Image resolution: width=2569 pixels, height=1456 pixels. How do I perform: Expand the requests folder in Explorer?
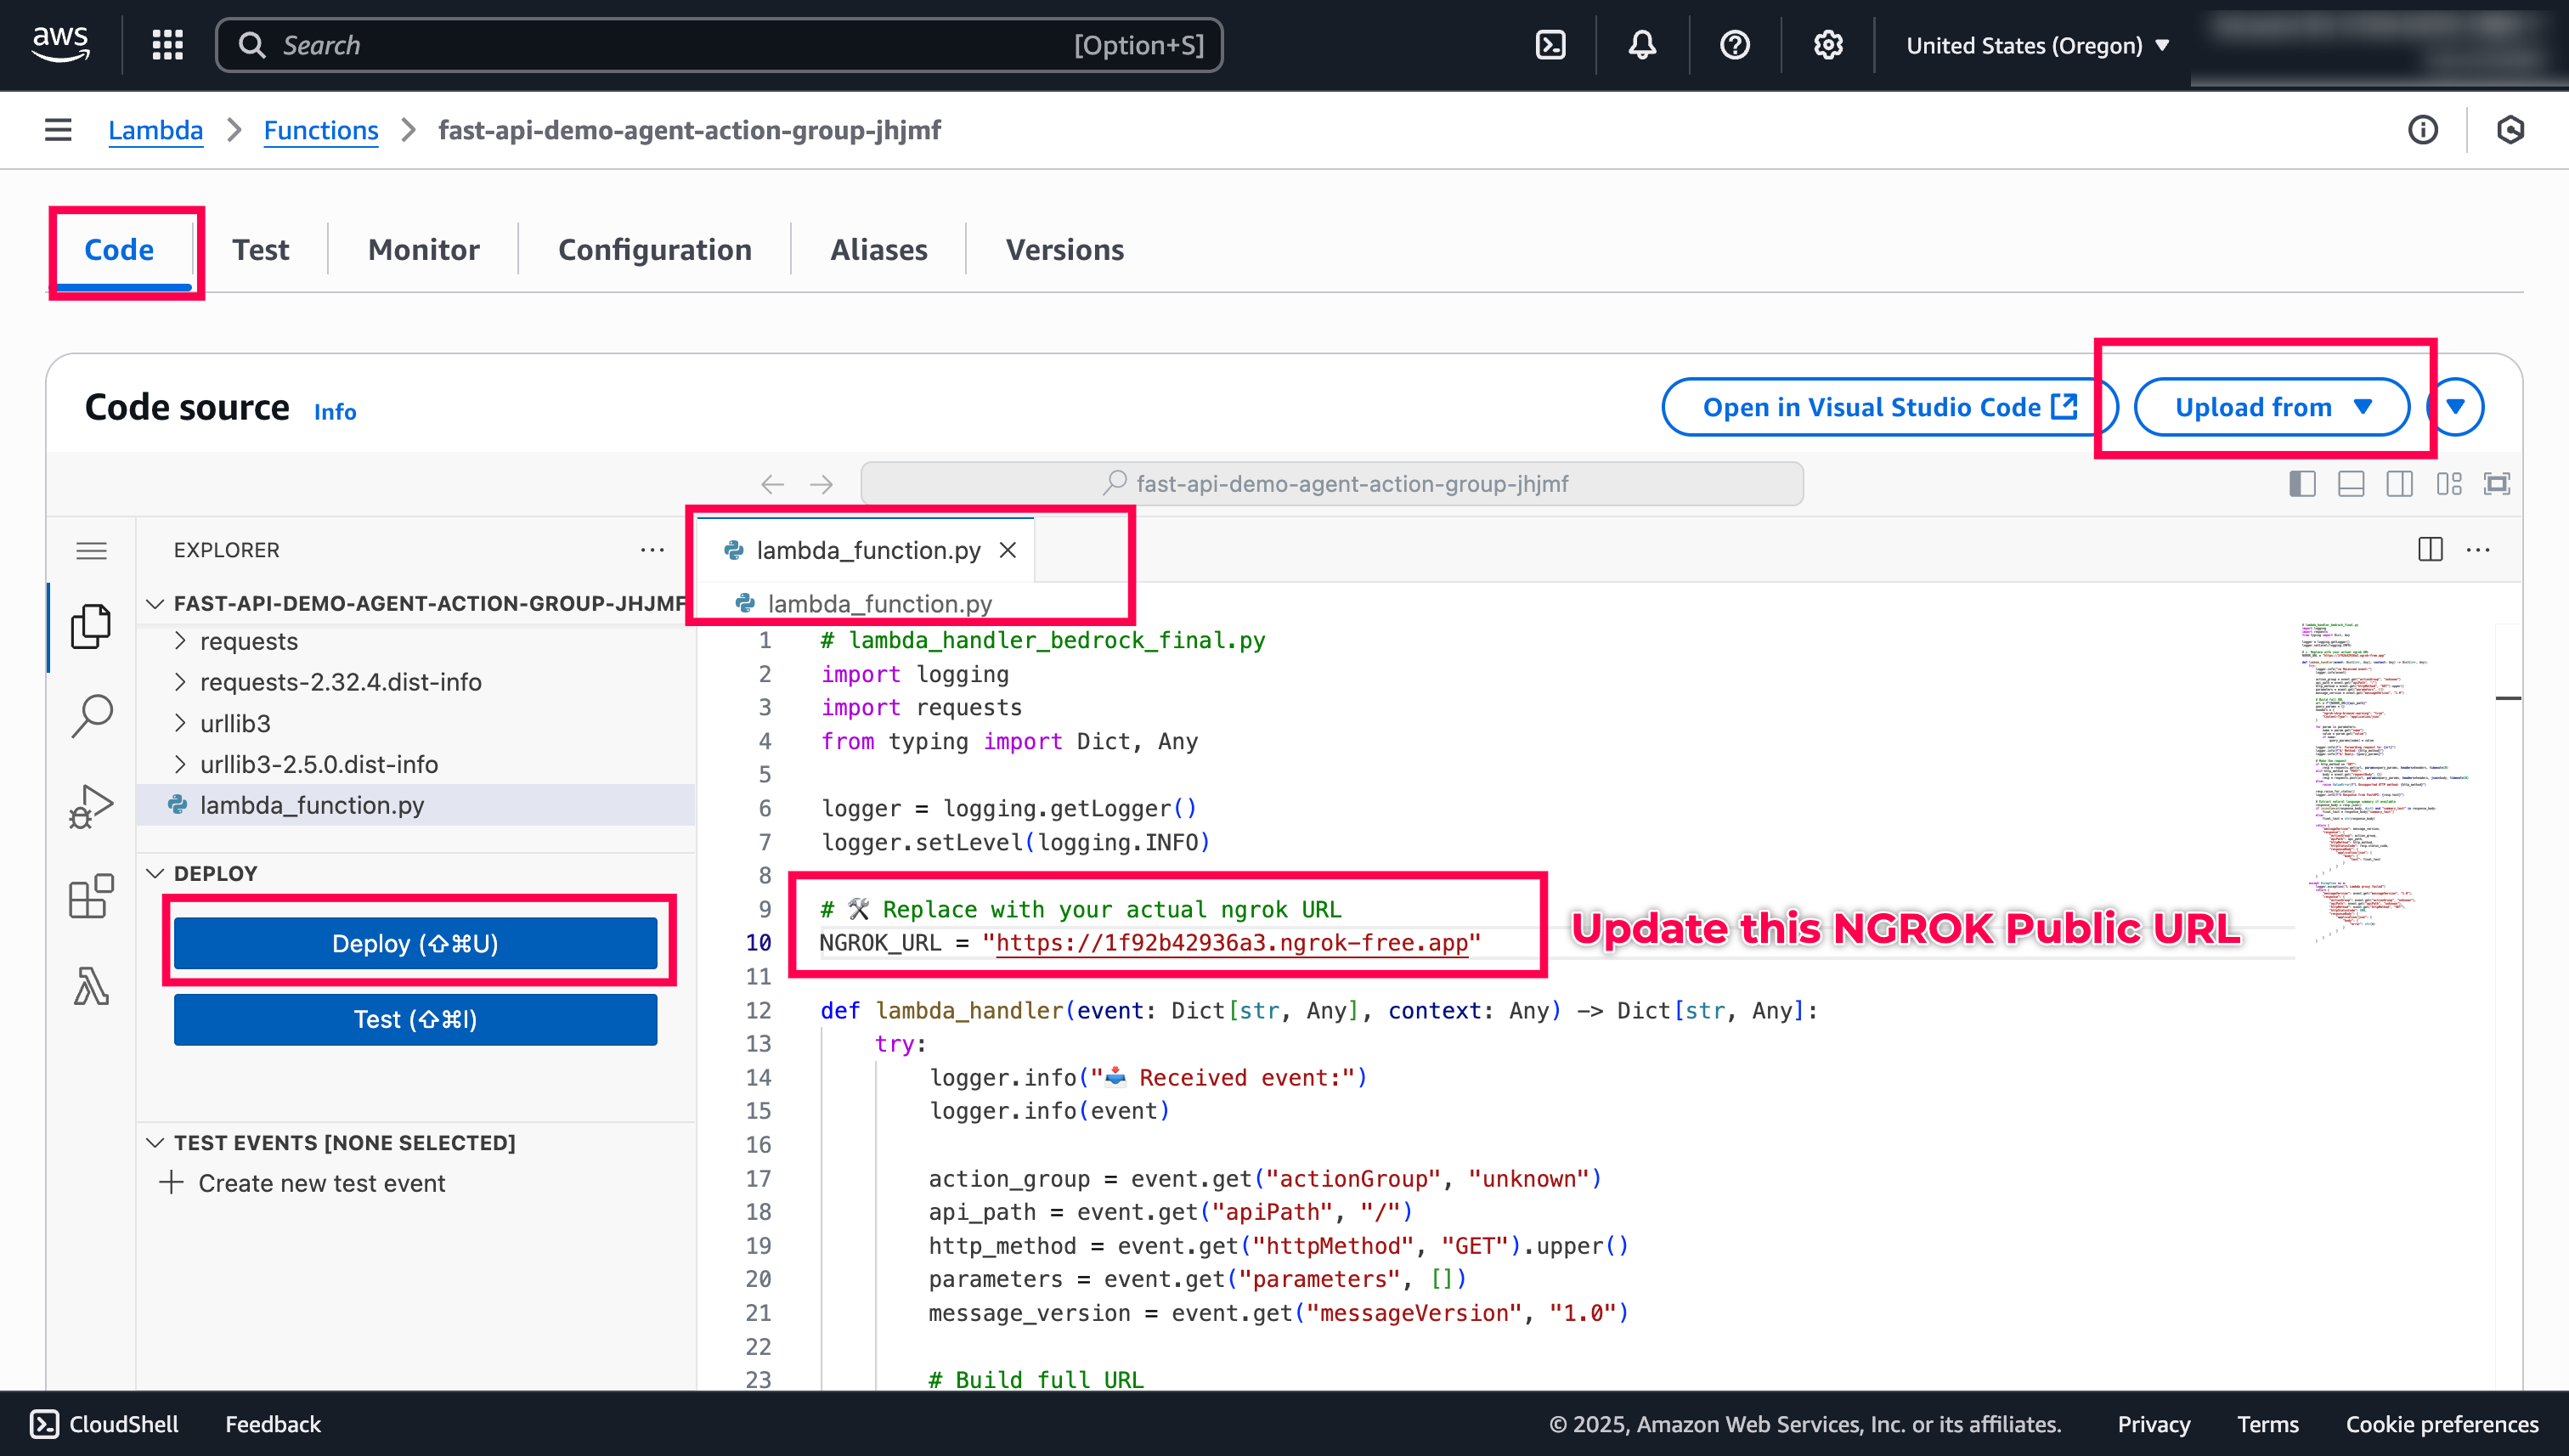coord(248,641)
